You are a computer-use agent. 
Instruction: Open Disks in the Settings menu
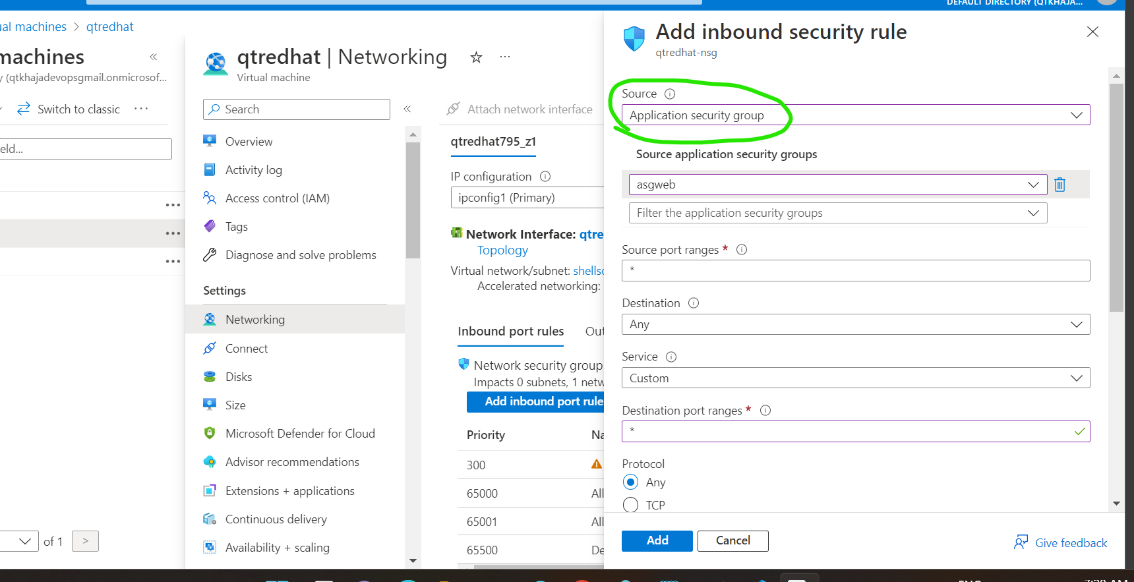tap(239, 376)
